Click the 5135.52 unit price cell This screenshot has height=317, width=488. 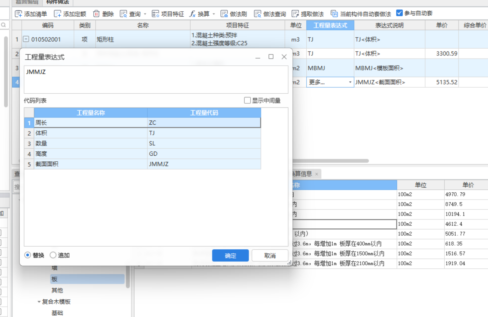tap(442, 82)
